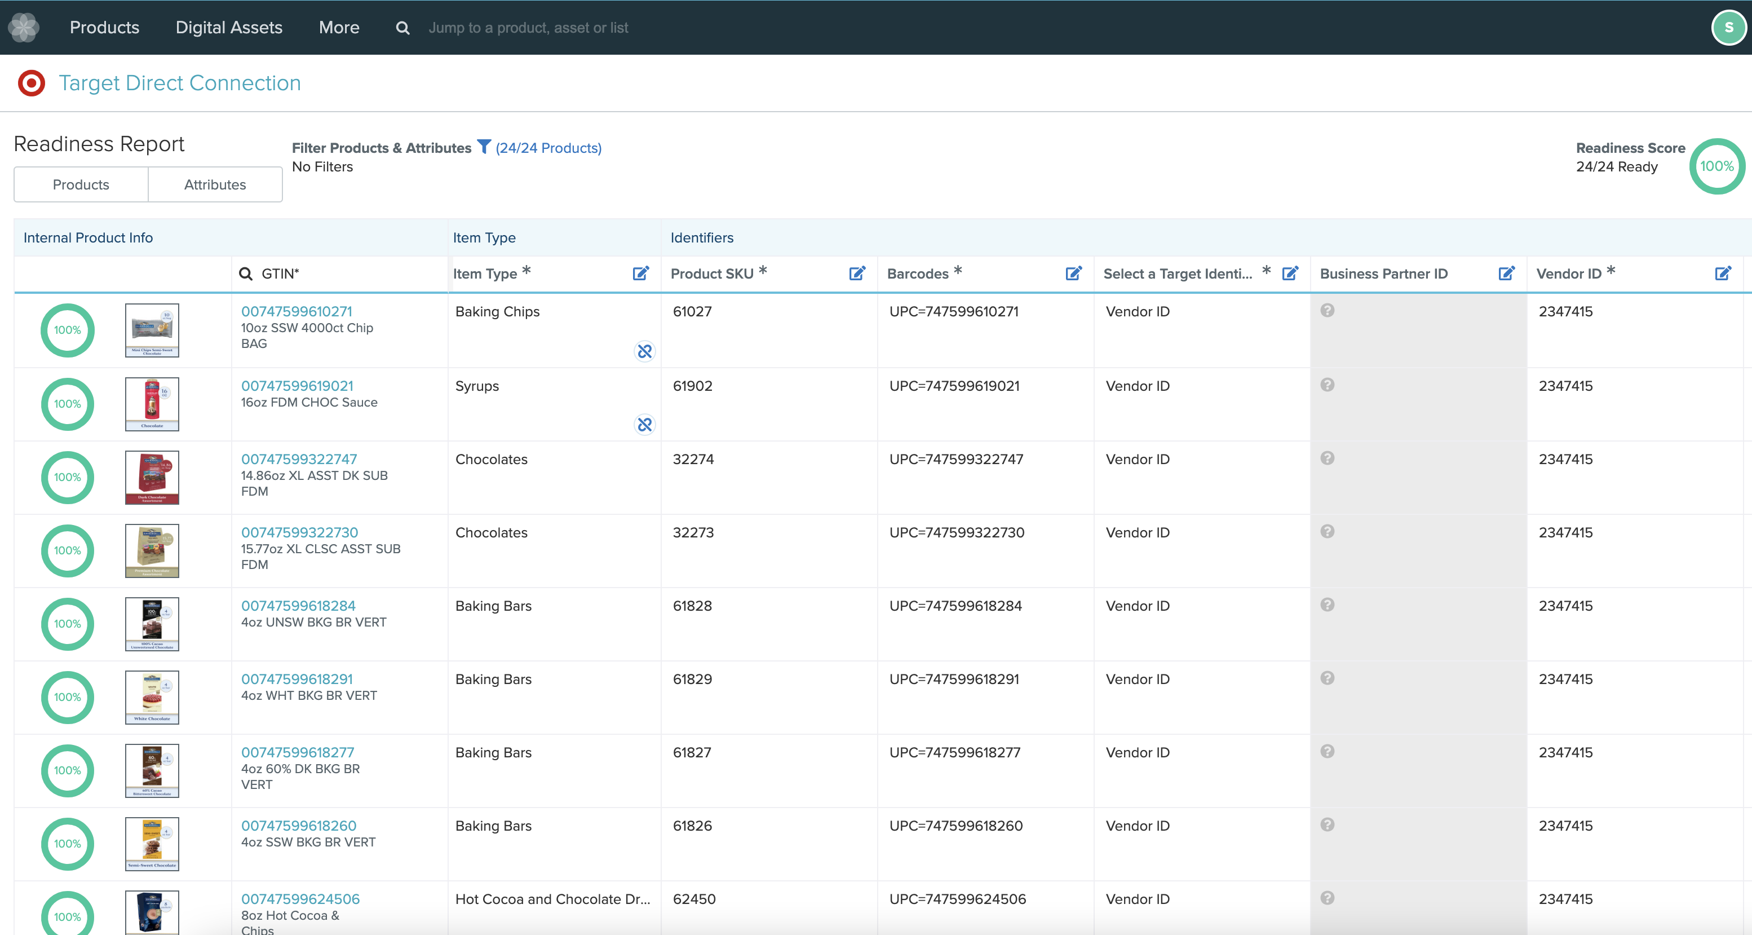Click the overall Readiness Score 100% ring
Image resolution: width=1752 pixels, height=935 pixels.
coord(1716,166)
